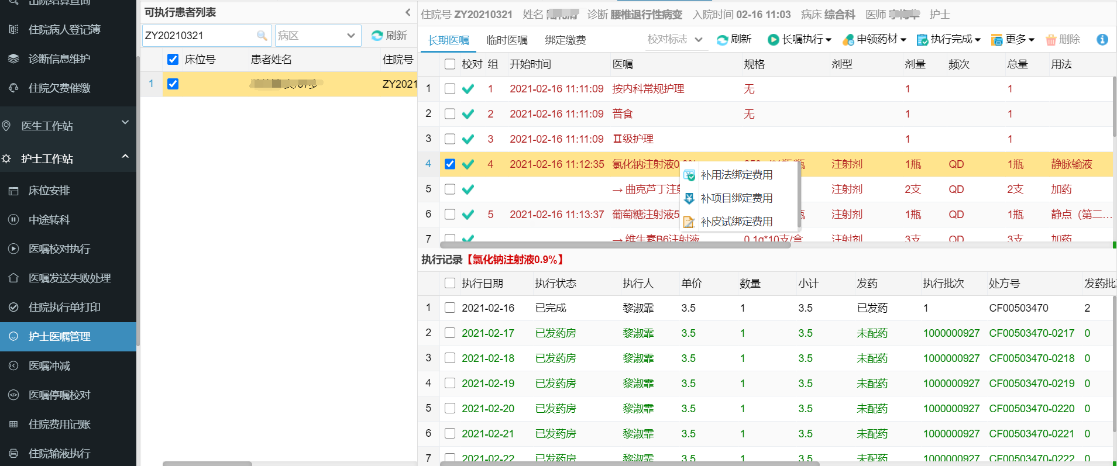Screen dimensions: 1117x466
Task: Toggle the 执行日期 header checkbox
Action: point(450,284)
